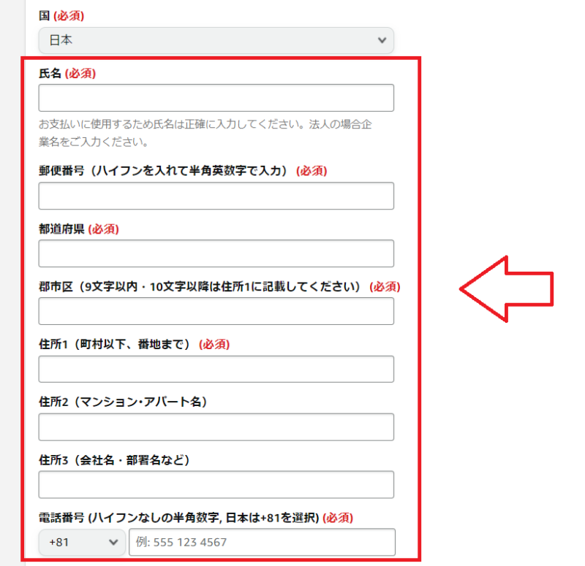The height and width of the screenshot is (566, 585).
Task: Click the chevron on the country selector
Action: [x=382, y=40]
